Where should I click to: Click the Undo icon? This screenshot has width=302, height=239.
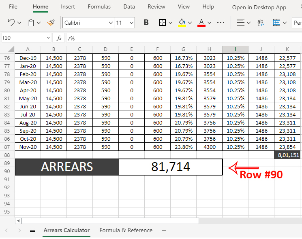(x=11, y=23)
